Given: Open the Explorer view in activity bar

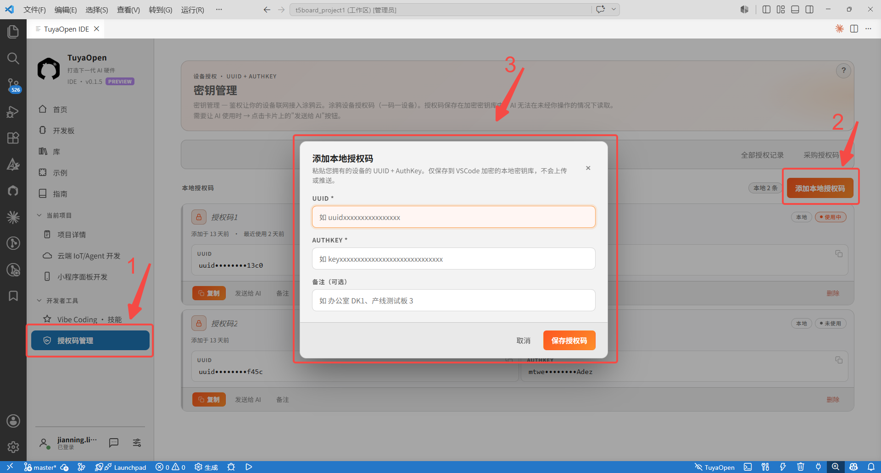Looking at the screenshot, I should (x=13, y=32).
